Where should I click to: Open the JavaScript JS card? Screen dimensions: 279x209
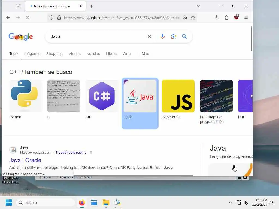click(x=178, y=100)
